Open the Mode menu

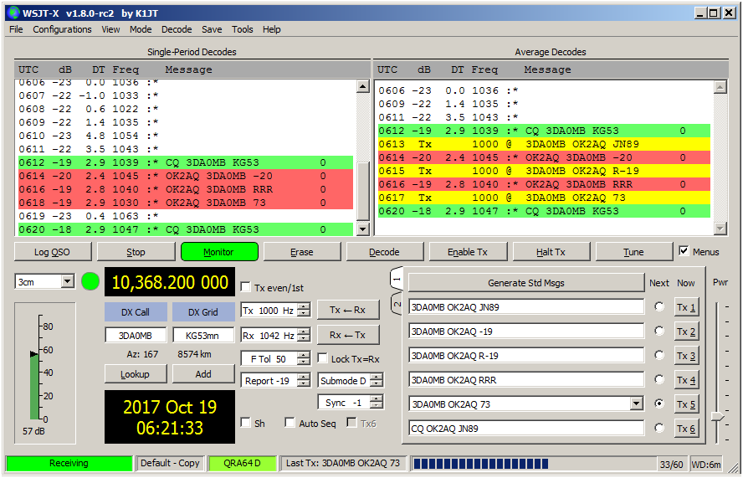click(141, 29)
